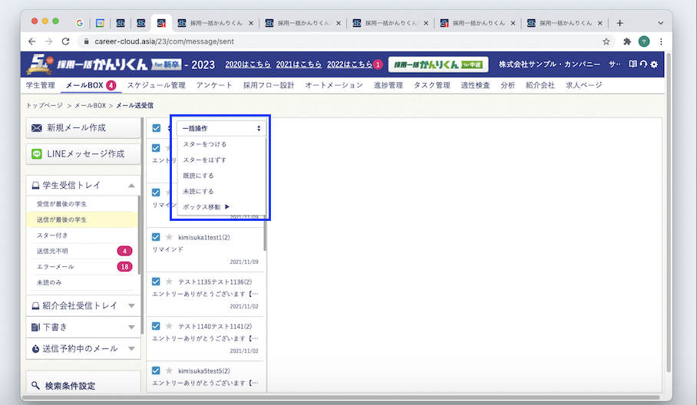Open the 一括操作 bulk action dropdown
697x405 pixels.
(x=221, y=128)
